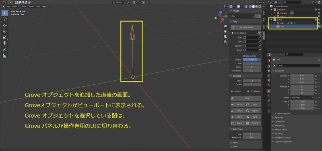Select the Select Box tool
Screen dimensions: 322x151
pos(5,13)
